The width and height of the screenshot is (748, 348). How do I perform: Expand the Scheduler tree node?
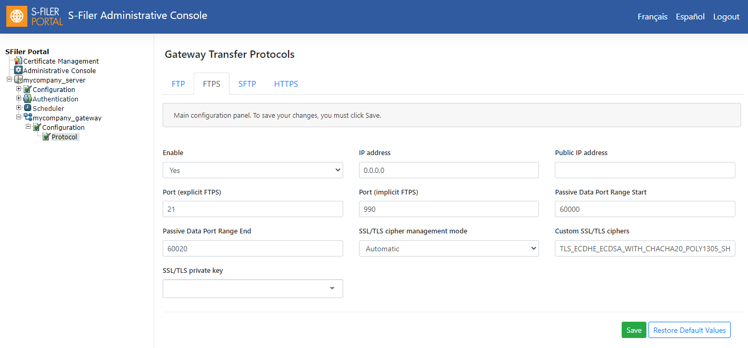click(19, 108)
